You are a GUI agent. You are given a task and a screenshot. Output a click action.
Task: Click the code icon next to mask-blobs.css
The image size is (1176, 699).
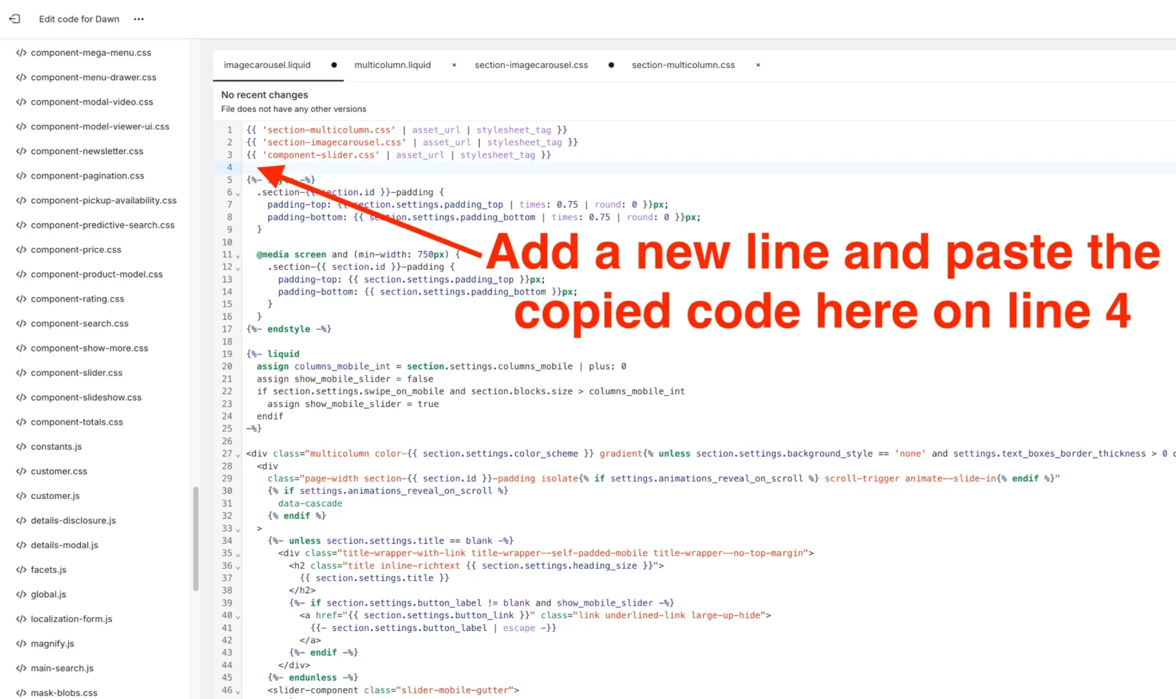(21, 692)
